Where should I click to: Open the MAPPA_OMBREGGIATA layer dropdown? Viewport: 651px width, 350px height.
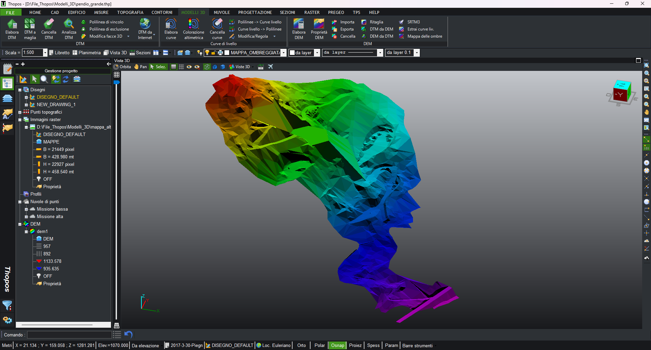(x=283, y=53)
